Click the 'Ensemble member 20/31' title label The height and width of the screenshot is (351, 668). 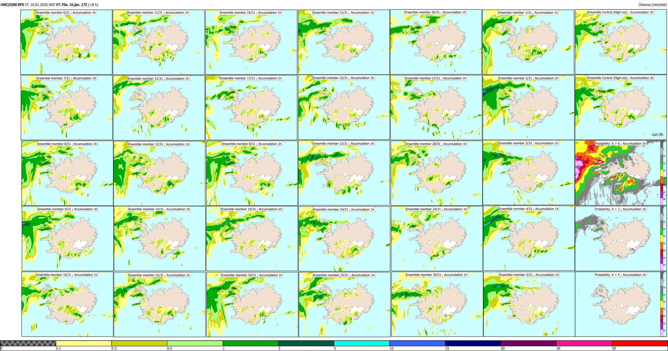(x=252, y=275)
